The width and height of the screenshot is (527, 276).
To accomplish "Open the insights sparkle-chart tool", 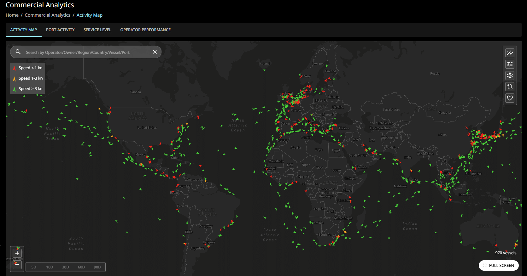I will tap(510, 53).
